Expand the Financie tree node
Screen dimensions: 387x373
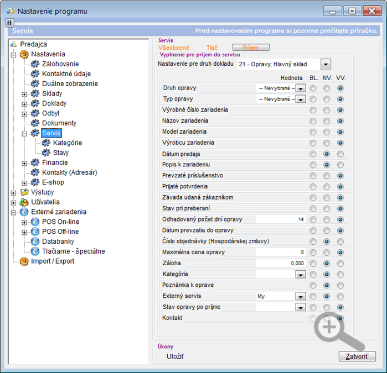click(x=24, y=163)
